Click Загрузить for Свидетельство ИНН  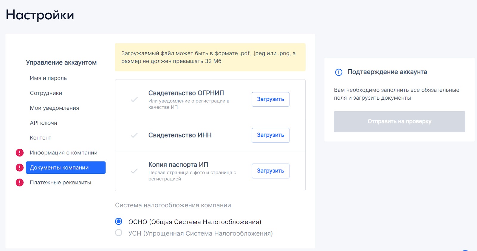pyautogui.click(x=270, y=135)
